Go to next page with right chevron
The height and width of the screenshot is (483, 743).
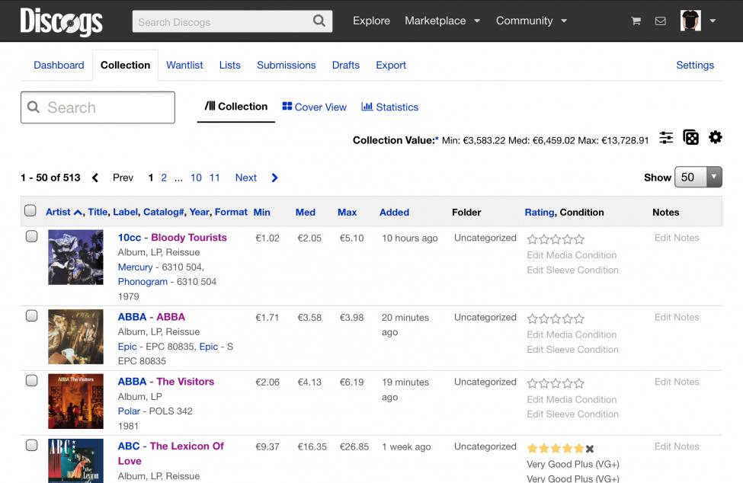tap(275, 178)
